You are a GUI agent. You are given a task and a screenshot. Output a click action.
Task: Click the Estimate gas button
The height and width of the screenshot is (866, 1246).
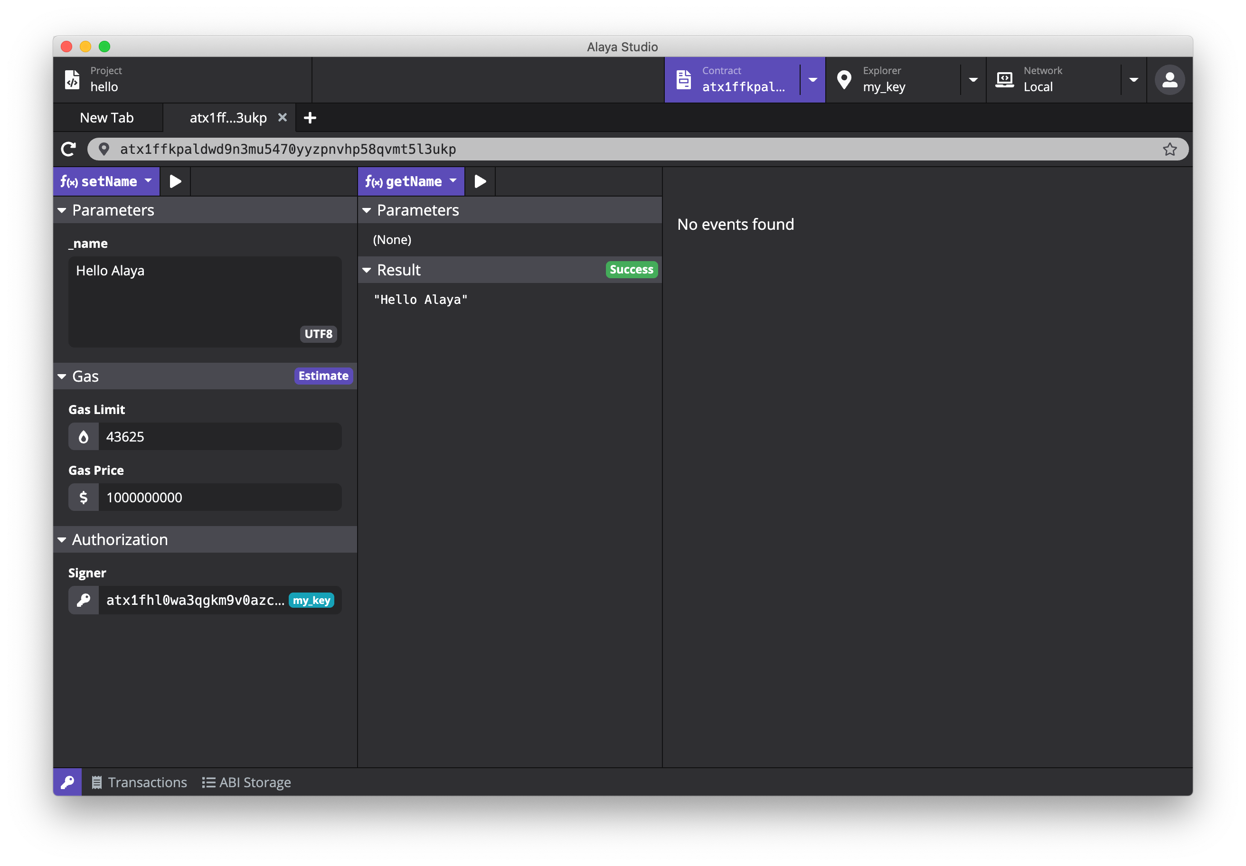[x=323, y=376]
